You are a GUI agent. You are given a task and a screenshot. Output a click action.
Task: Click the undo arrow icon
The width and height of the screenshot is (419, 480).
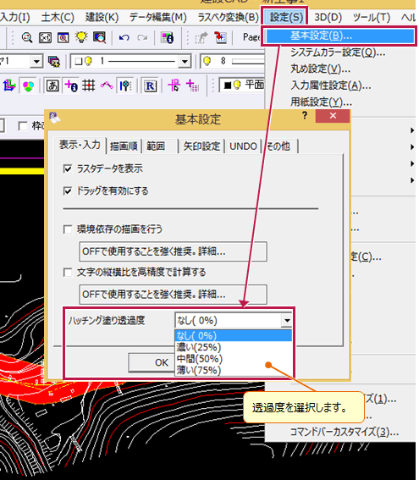click(124, 37)
